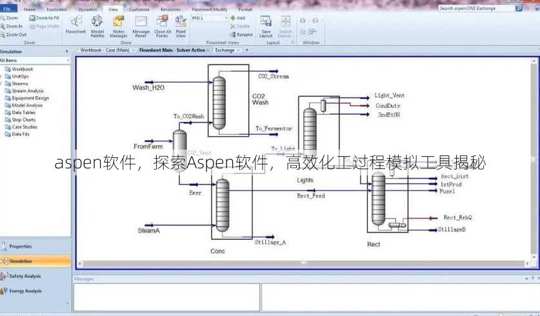
Task: Expand the UnitOps tree node
Action: [1, 76]
